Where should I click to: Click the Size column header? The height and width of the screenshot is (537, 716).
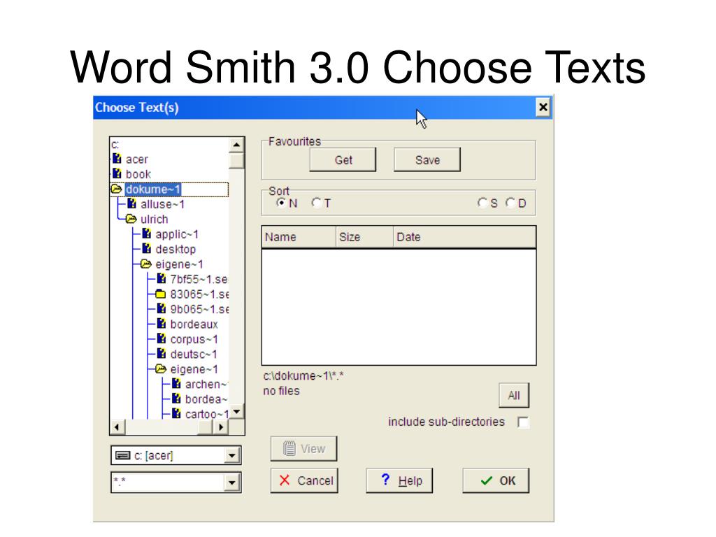(x=364, y=237)
